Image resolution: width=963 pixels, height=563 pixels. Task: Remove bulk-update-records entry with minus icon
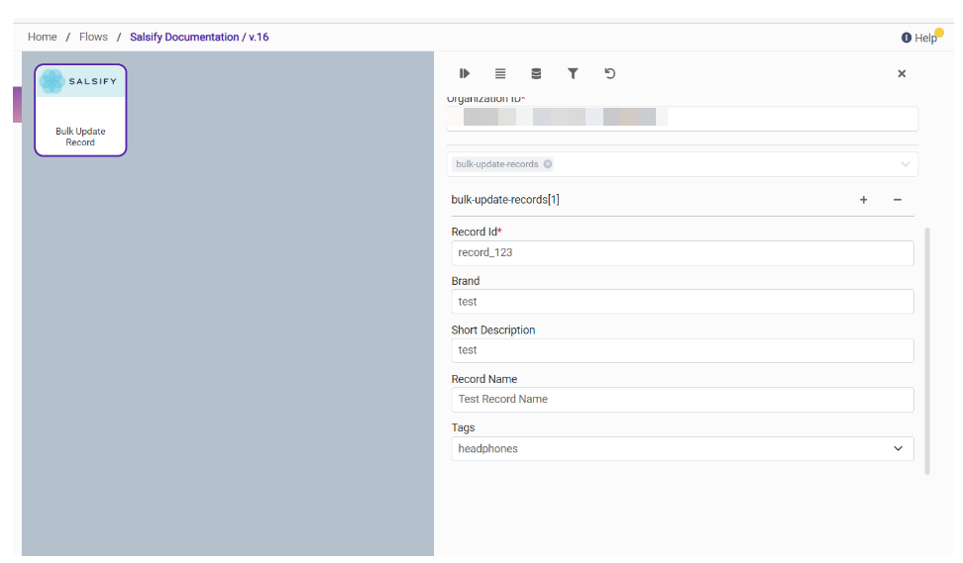pos(898,200)
